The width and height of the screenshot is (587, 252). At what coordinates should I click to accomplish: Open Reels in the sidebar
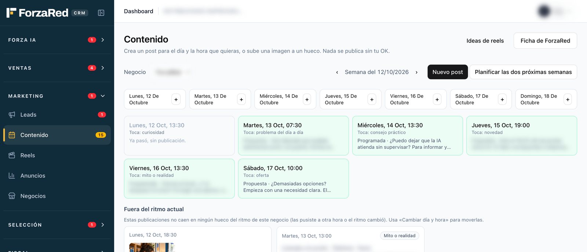pos(57,155)
